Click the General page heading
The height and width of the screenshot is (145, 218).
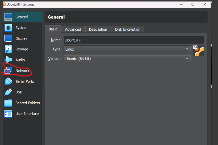56,17
